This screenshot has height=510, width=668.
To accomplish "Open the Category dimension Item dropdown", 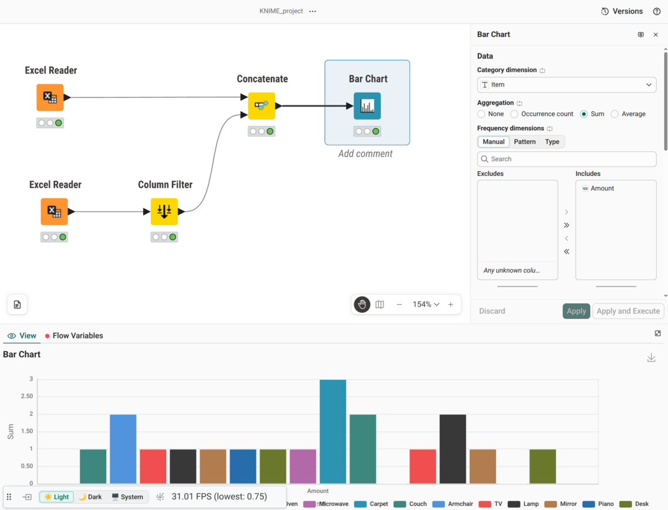I will [567, 85].
